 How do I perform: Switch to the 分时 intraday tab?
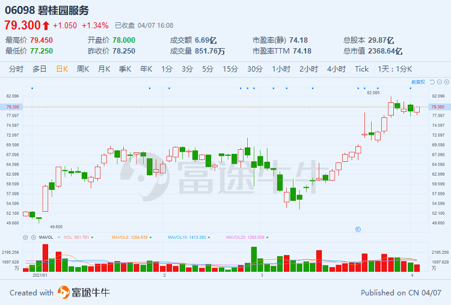[x=16, y=69]
